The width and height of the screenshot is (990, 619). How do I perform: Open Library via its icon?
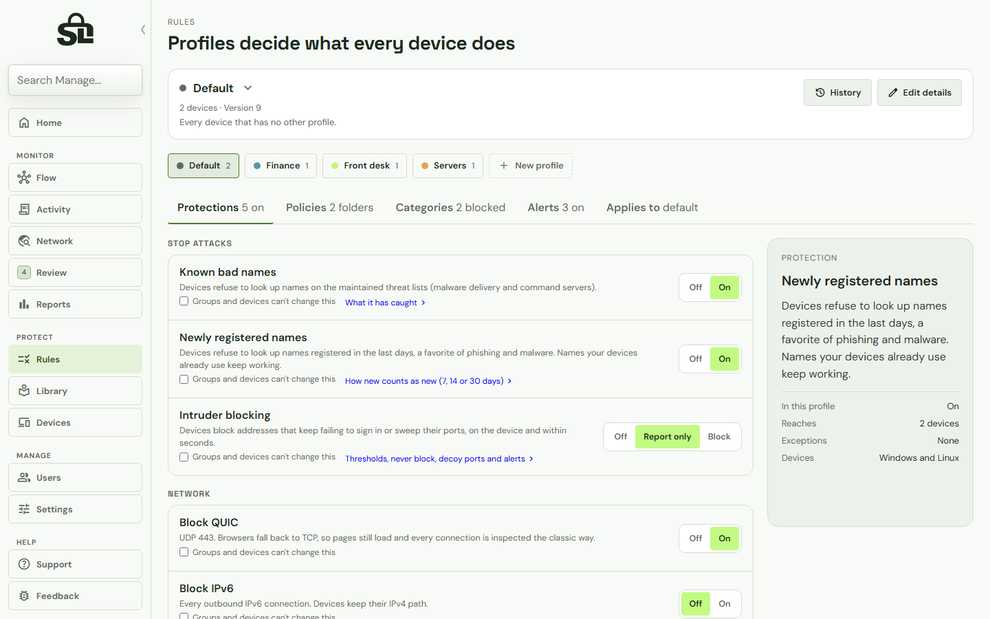pyautogui.click(x=24, y=391)
